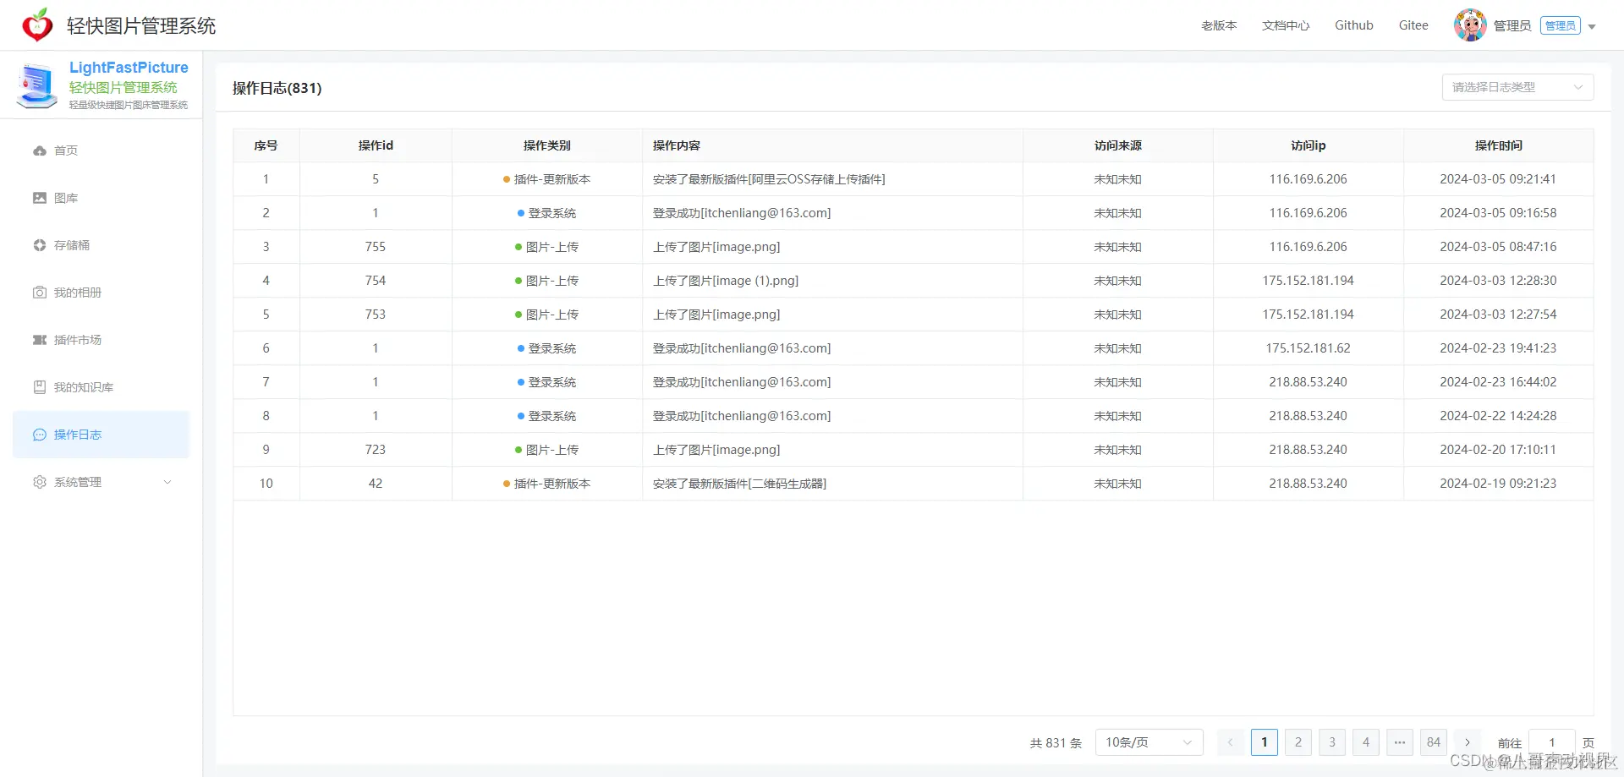Open the Gitee link

pyautogui.click(x=1413, y=25)
